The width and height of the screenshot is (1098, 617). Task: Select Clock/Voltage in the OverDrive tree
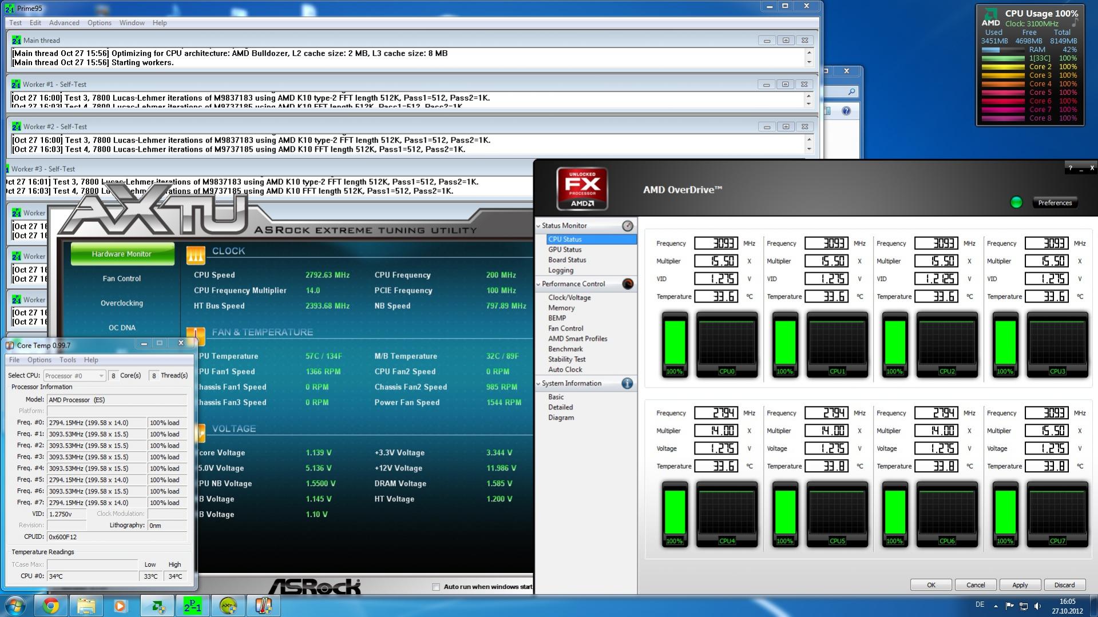click(x=569, y=298)
